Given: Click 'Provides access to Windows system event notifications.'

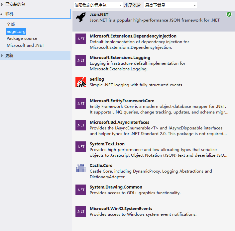Looking at the screenshot, I should tap(143, 214).
